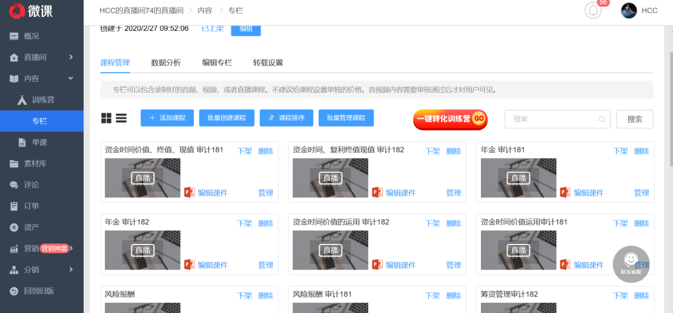Switch to the 数据分析 tab
Image resolution: width=673 pixels, height=313 pixels.
(166, 62)
